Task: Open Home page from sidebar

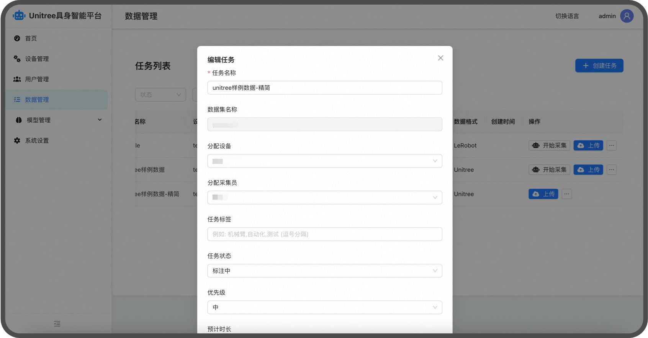Action: 31,38
